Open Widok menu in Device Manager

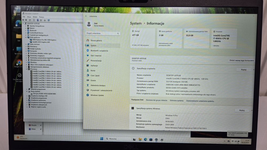tap(35, 17)
